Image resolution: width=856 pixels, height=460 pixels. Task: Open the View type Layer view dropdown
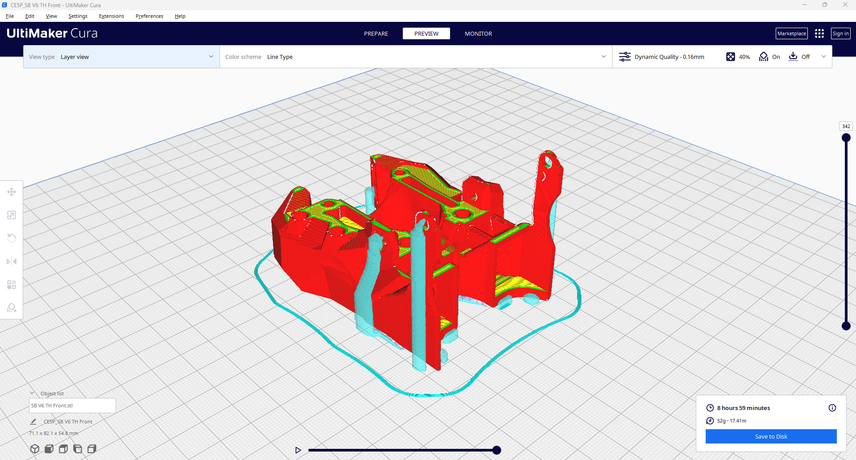click(x=121, y=57)
